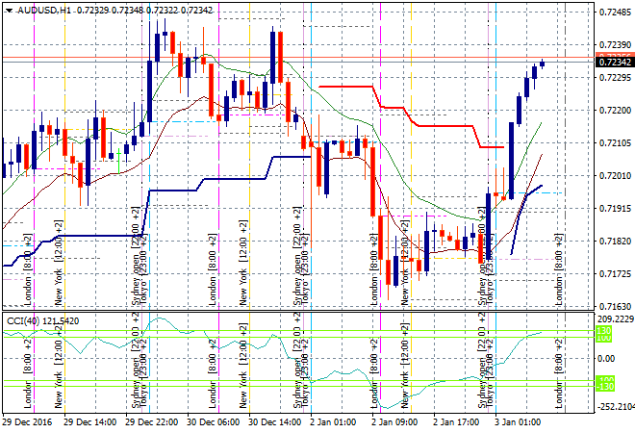Screen dimensions: 635x433
Task: Click the 0.72200 price axis label
Action: click(x=615, y=110)
